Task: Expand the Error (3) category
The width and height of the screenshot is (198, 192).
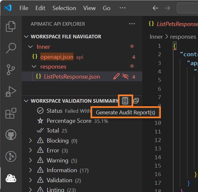Action: click(30, 150)
